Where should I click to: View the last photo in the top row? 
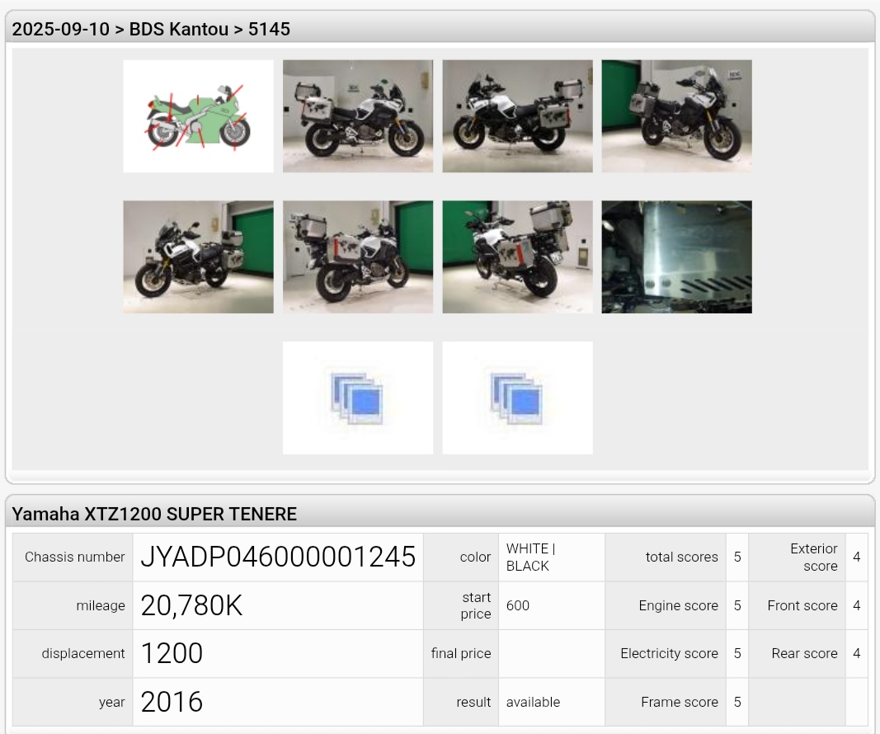(x=676, y=116)
